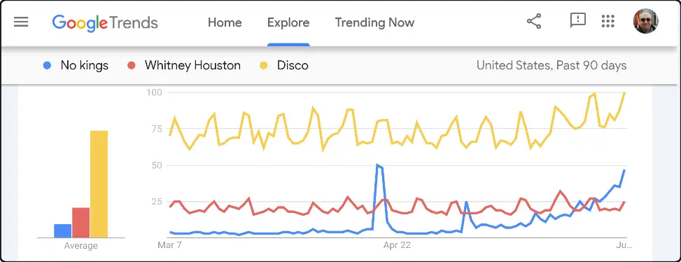The width and height of the screenshot is (681, 262).
Task: Open the share icon
Action: [534, 21]
